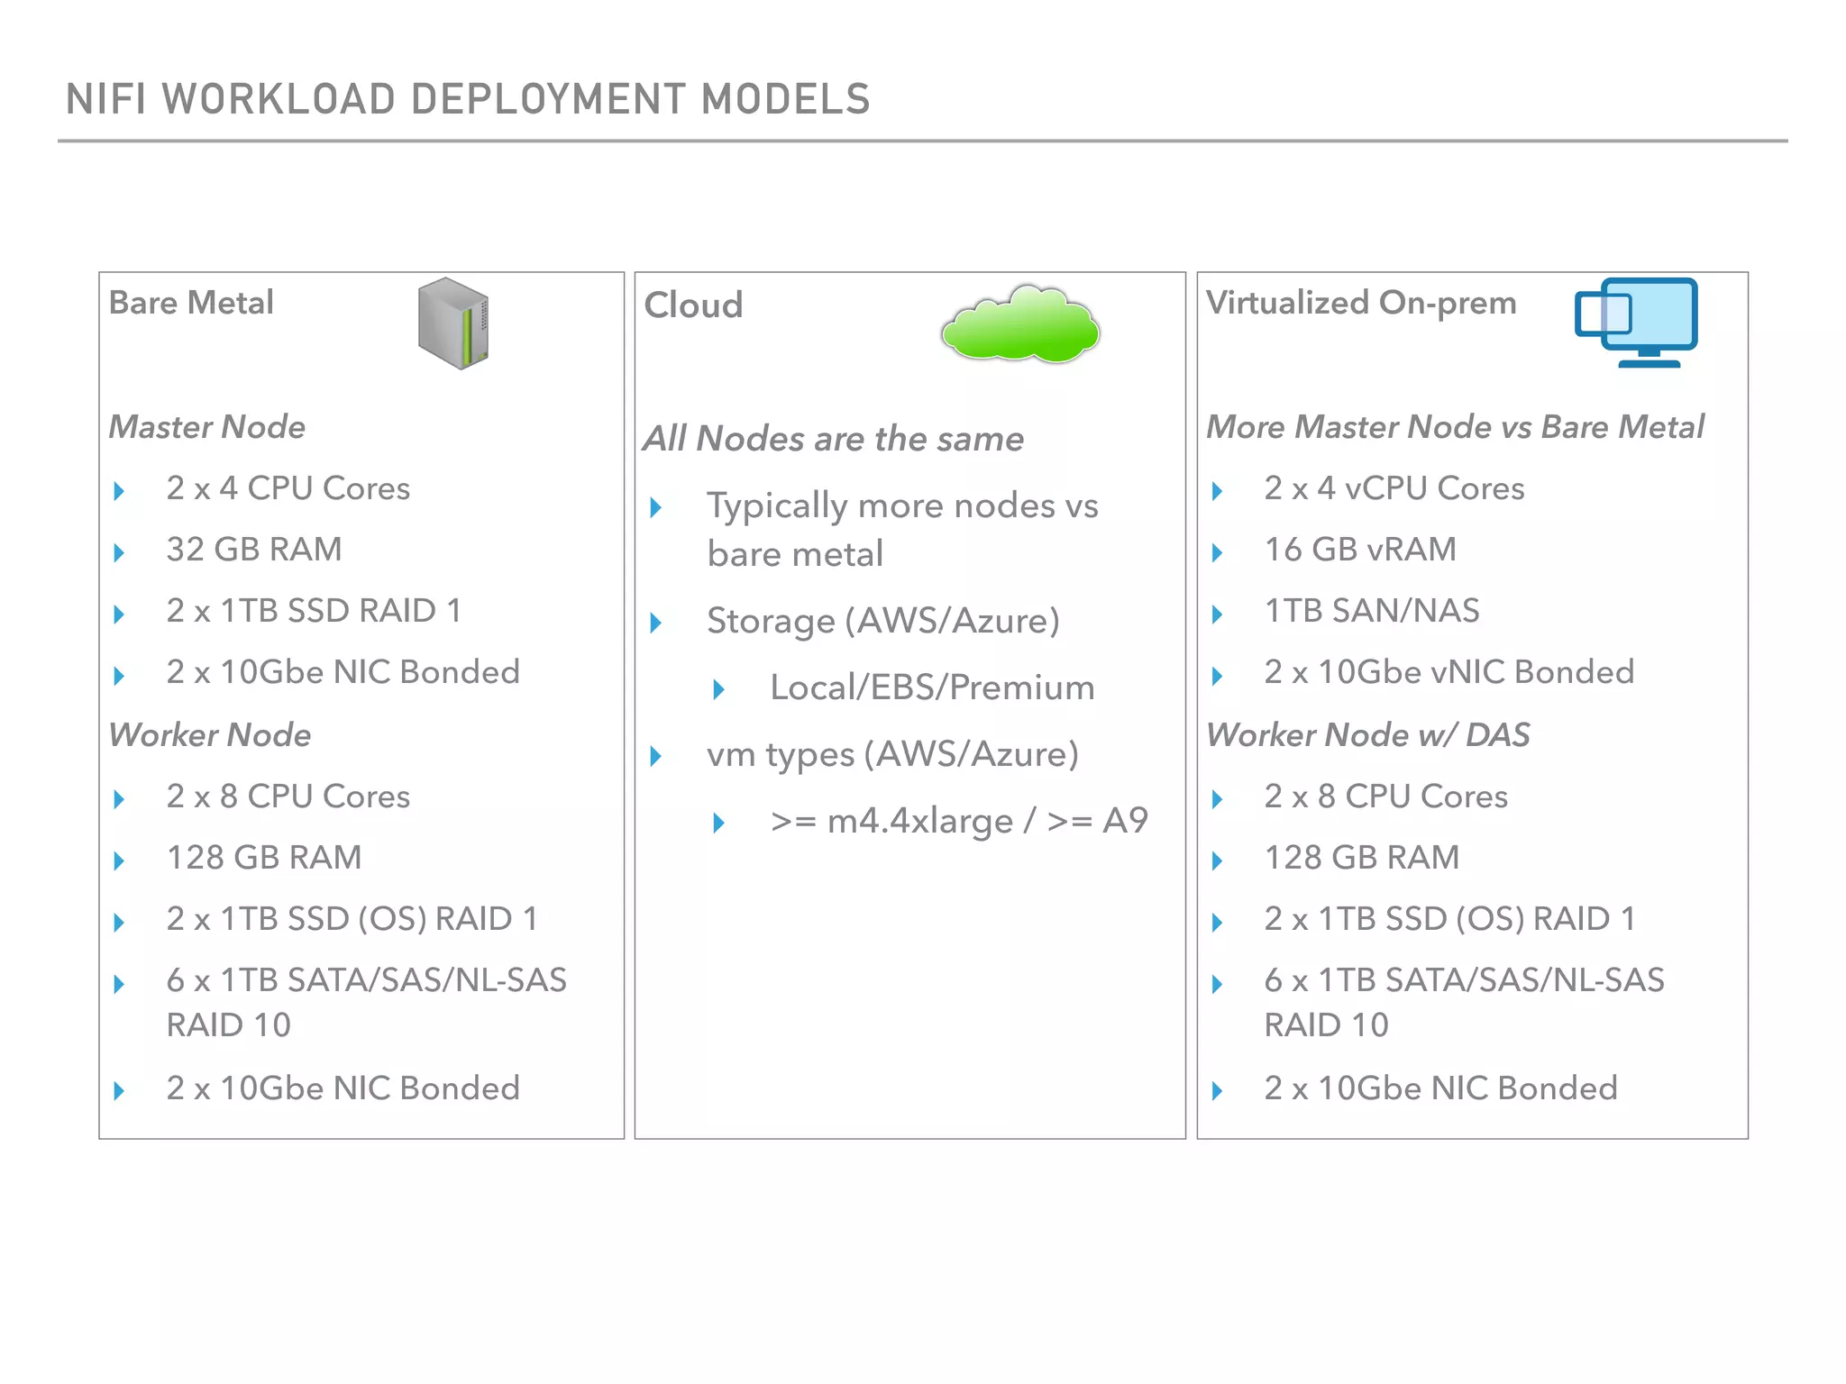Select the Bare Metal heading

[x=191, y=303]
